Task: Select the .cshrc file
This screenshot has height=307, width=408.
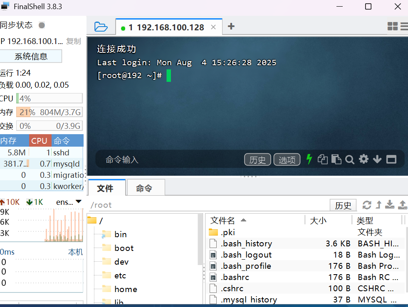Action: point(307,289)
